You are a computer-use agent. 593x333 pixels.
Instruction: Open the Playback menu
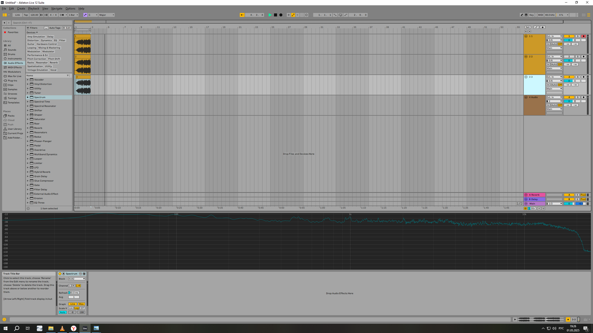[34, 9]
